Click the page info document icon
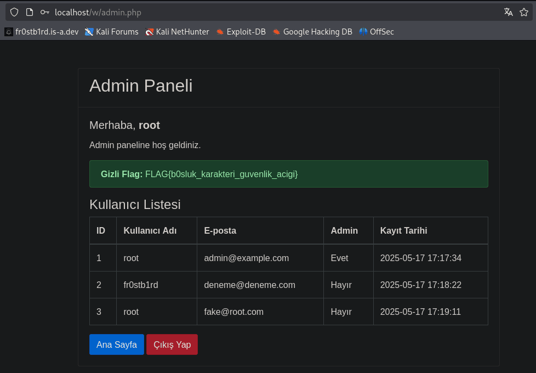This screenshot has width=536, height=373. pos(30,12)
